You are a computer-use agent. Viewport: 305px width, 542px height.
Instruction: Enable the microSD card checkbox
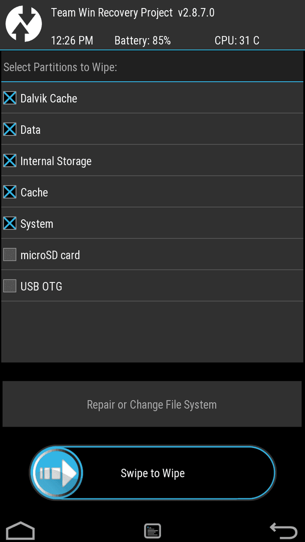click(x=10, y=255)
